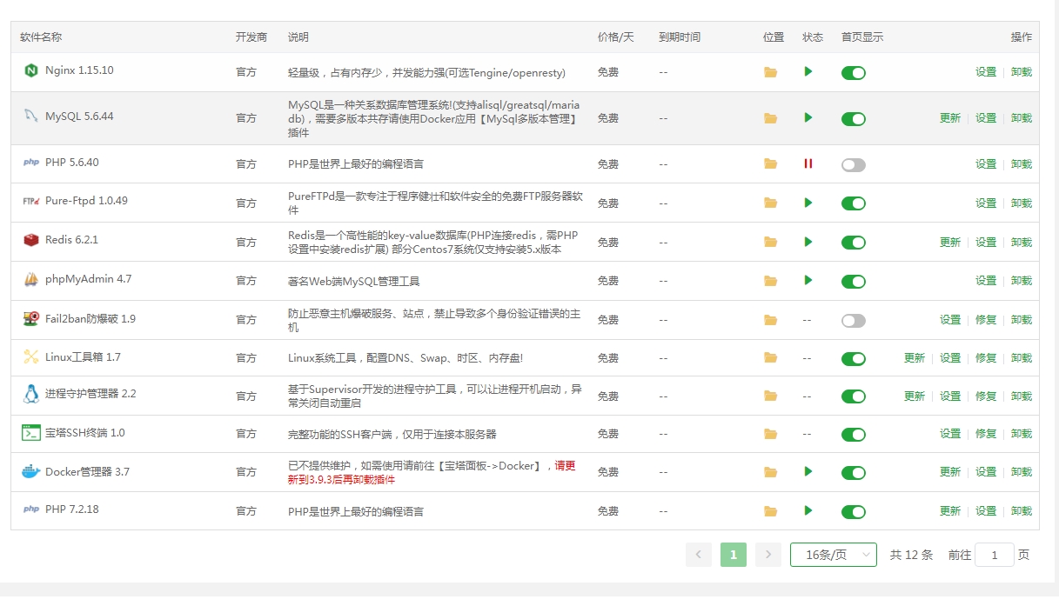Viewport: 1059px width, 606px height.
Task: Click the PHP 5.6.40 software name
Action: click(72, 163)
